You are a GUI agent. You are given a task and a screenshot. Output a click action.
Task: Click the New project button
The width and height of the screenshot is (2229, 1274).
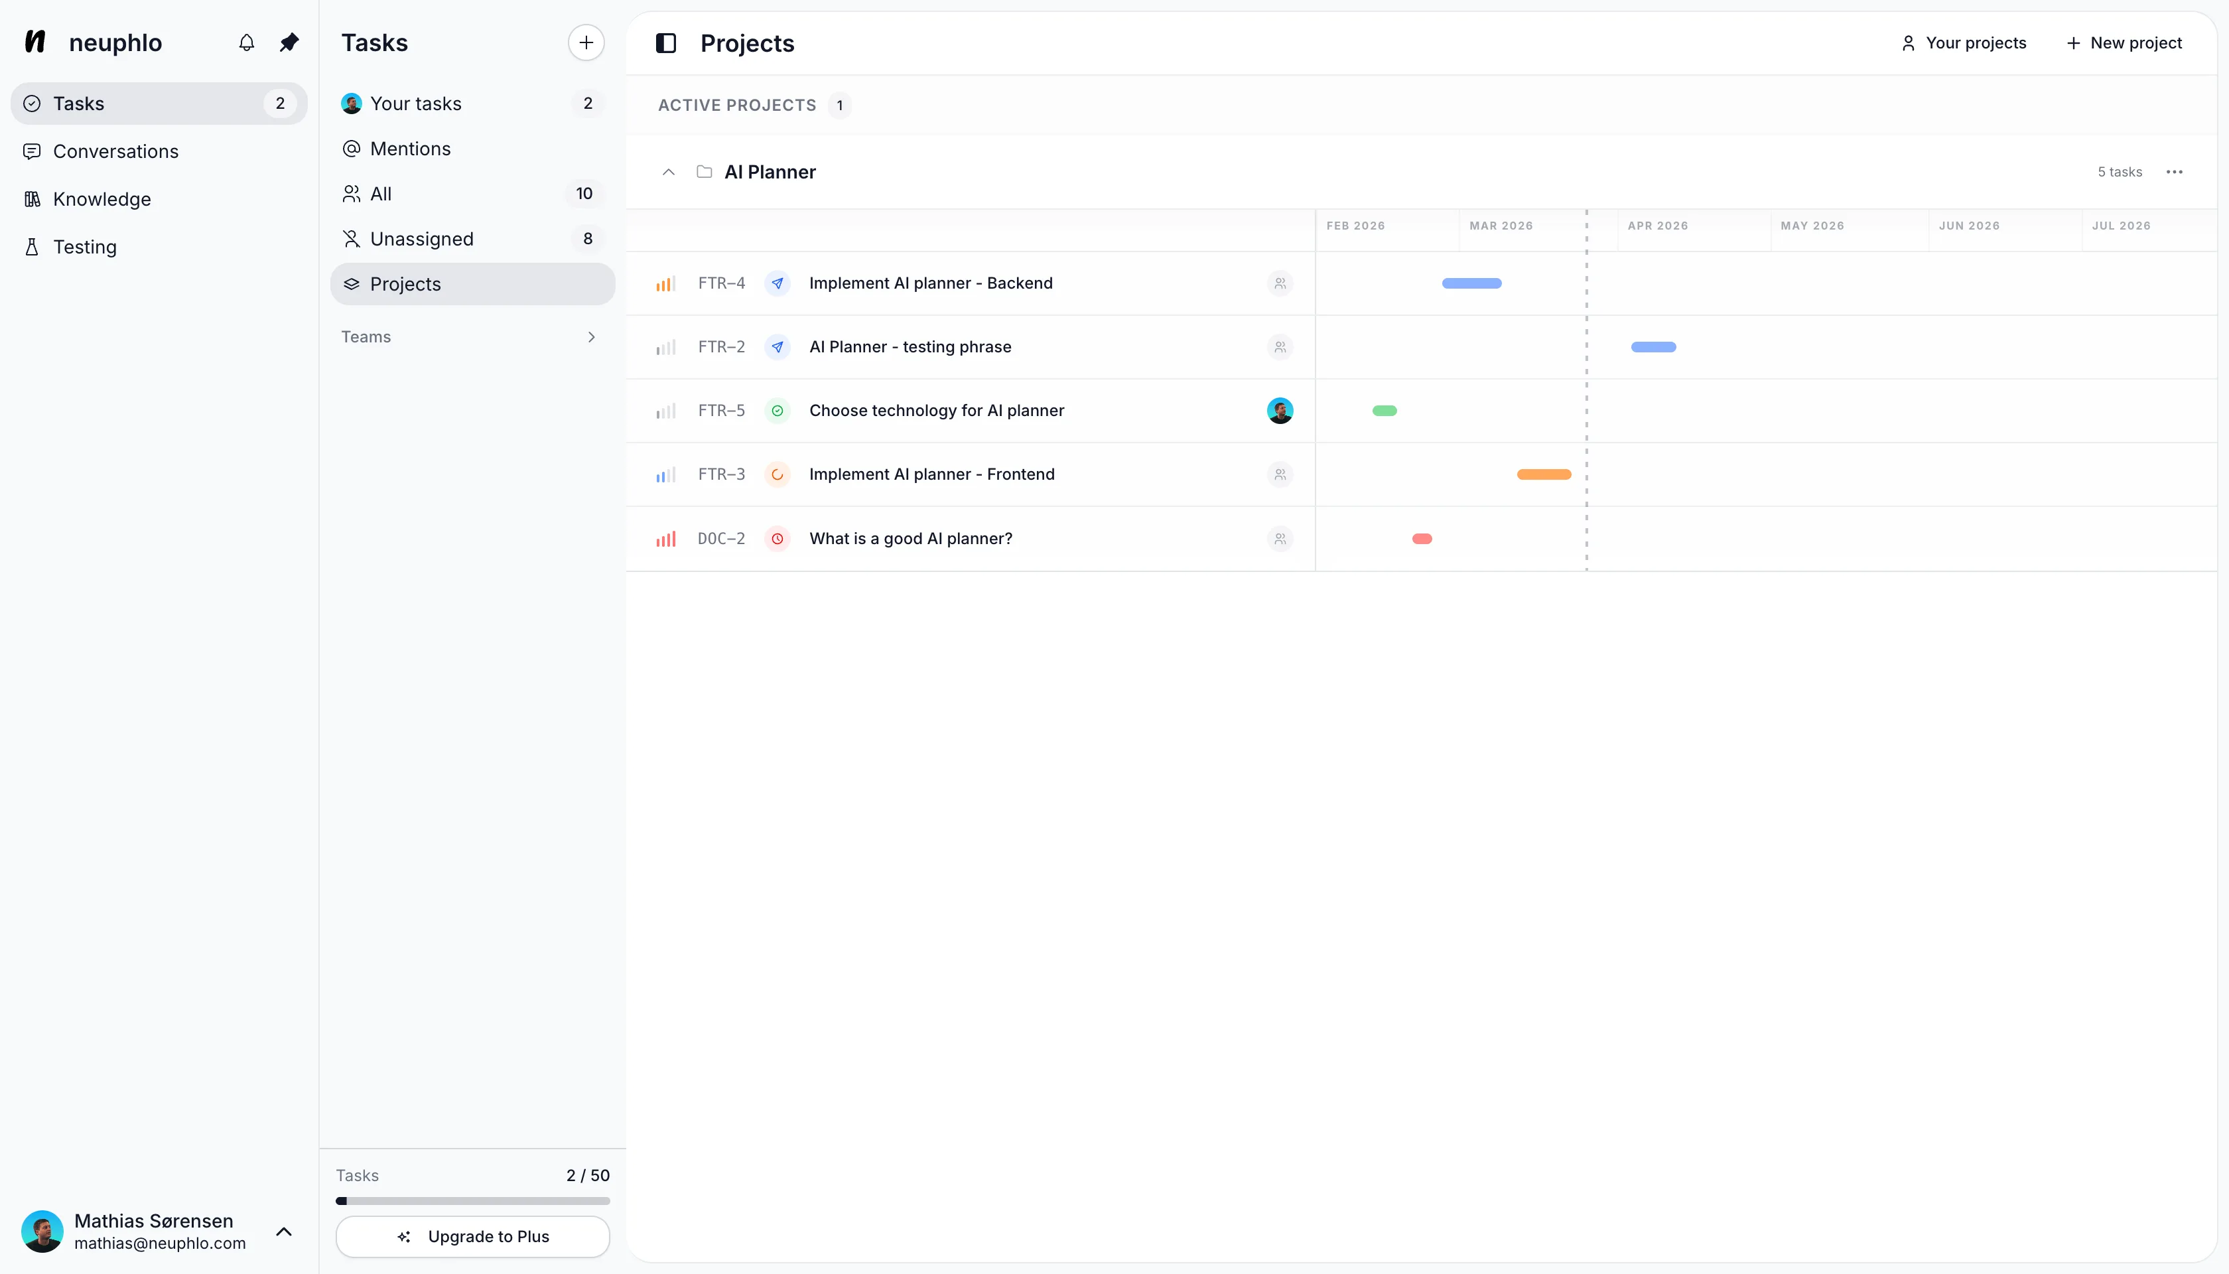coord(2124,42)
